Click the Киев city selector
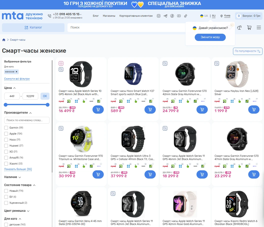 point(227,16)
